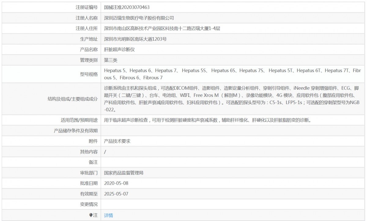The width and height of the screenshot is (367, 221).
Task: Select the intended use text starting 用于临床超声诊断检查
Action: [208, 120]
